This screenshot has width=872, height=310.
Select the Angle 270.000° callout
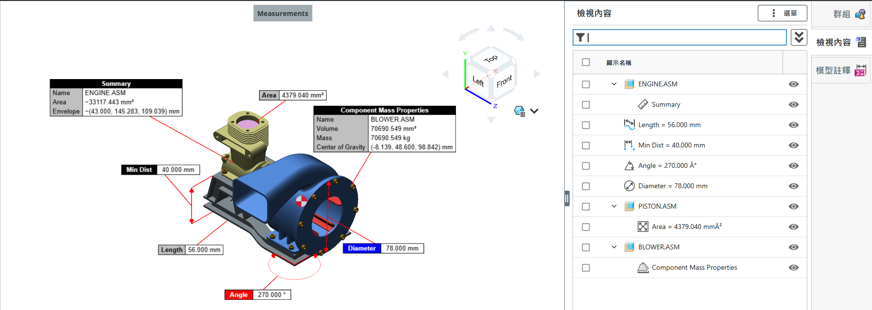click(x=258, y=295)
